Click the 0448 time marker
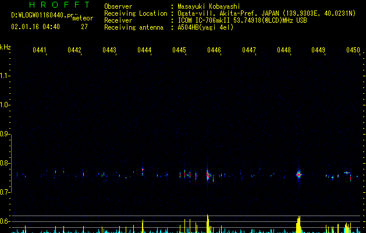366x233 pixels. coord(284,50)
